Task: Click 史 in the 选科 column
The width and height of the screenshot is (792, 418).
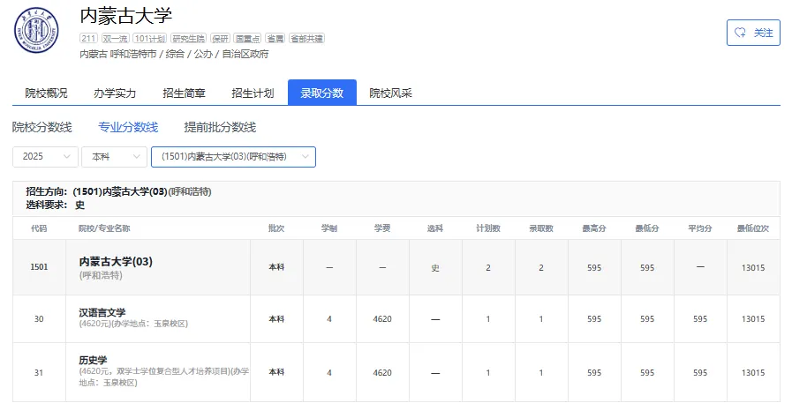Action: (435, 268)
